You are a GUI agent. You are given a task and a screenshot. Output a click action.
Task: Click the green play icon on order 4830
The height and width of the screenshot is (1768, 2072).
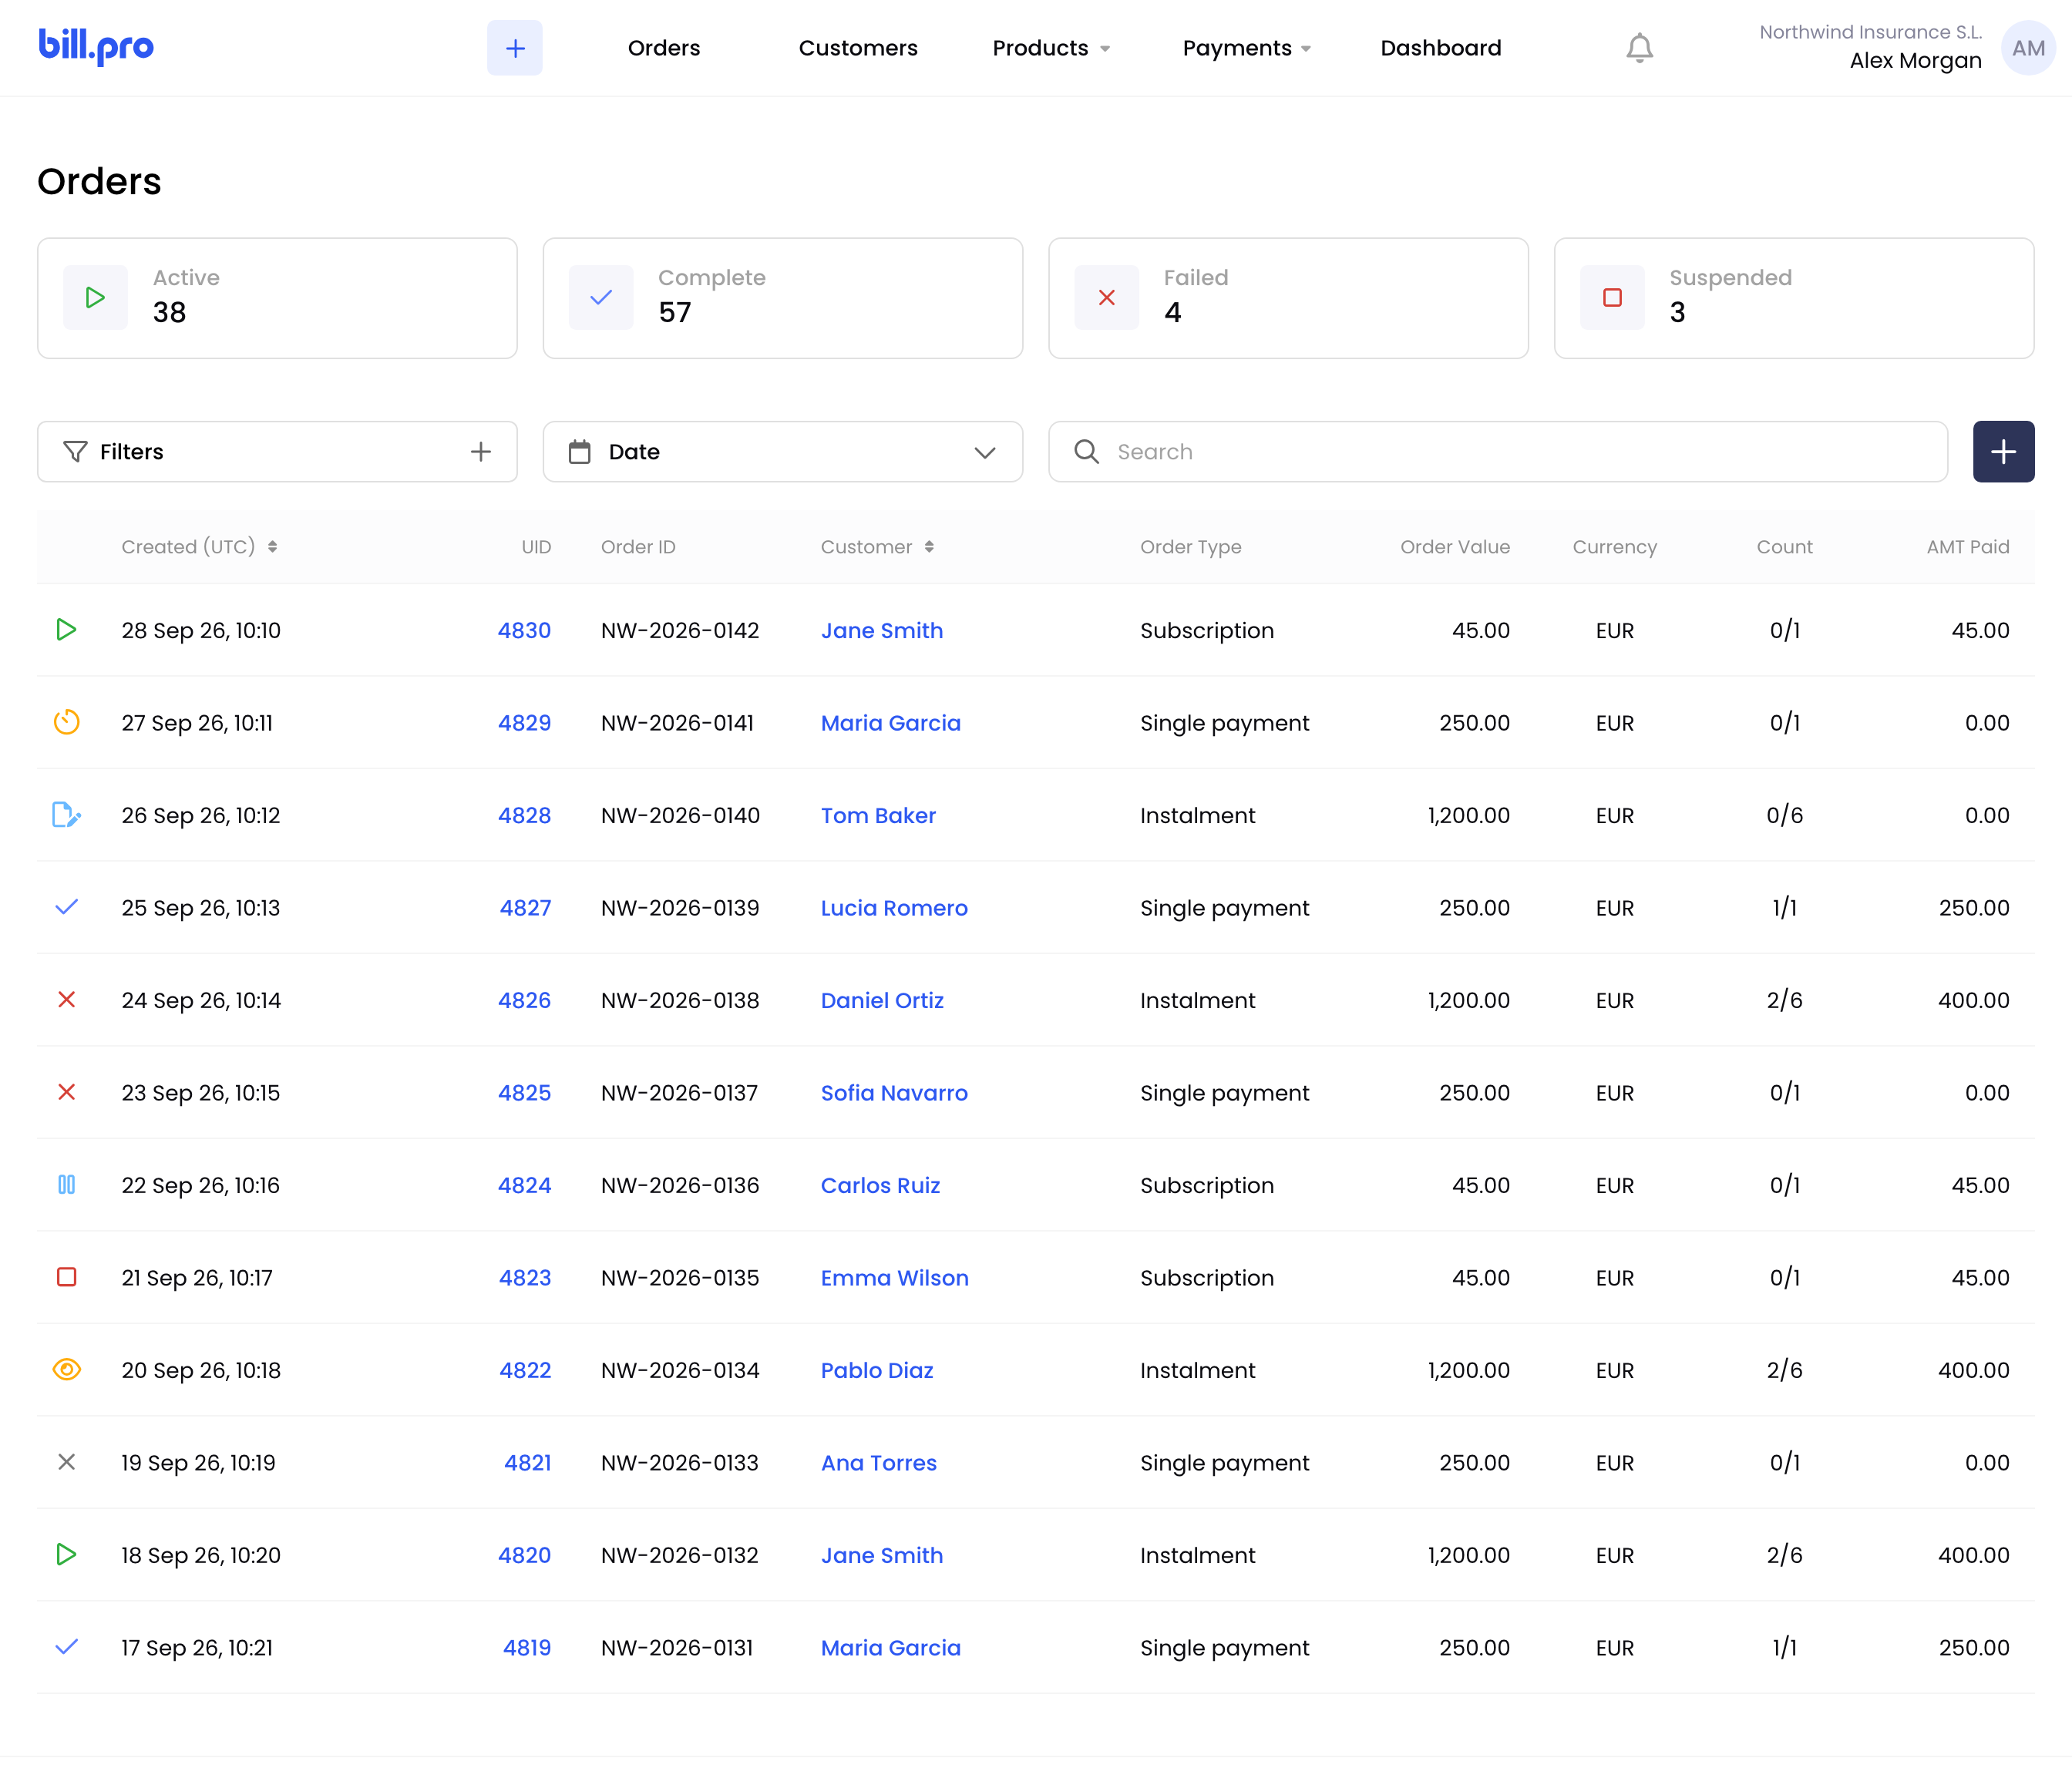coord(66,630)
